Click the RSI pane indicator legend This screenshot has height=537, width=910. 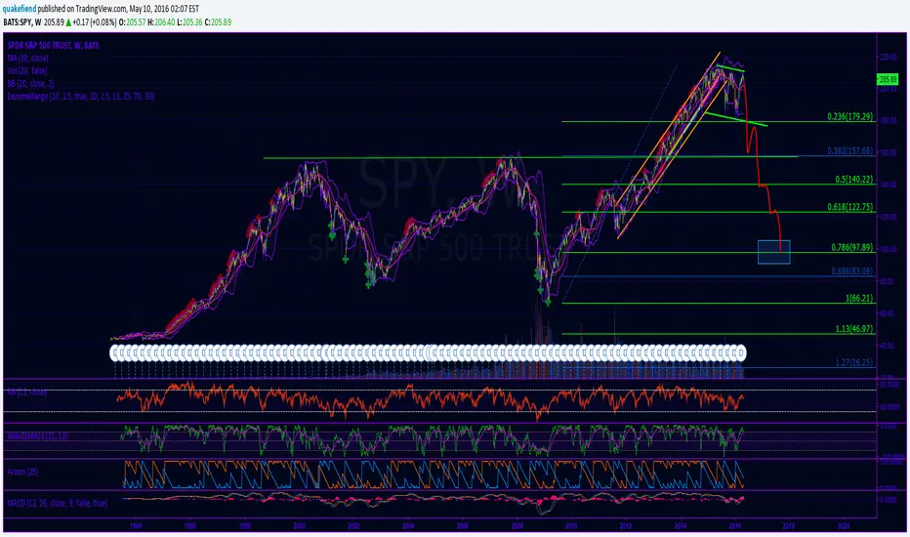tap(26, 392)
